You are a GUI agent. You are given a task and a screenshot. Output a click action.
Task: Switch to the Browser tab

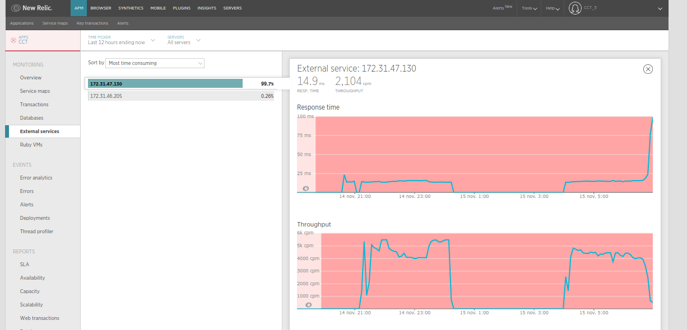100,8
